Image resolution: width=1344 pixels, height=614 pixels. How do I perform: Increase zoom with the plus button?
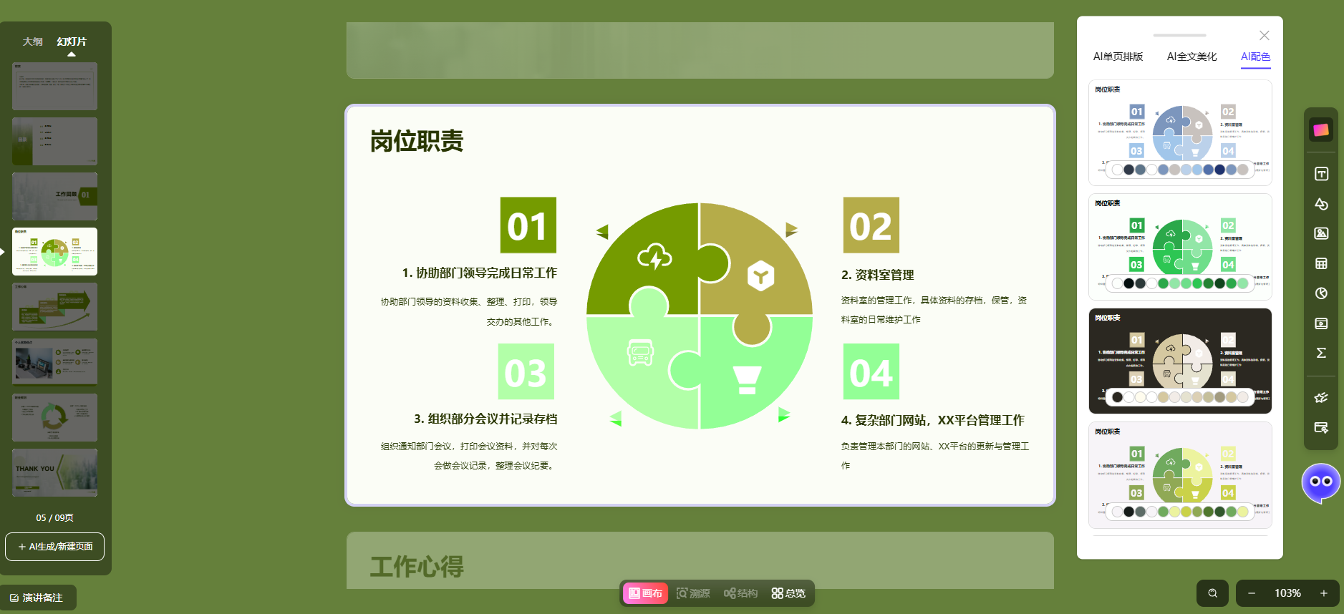click(x=1324, y=593)
